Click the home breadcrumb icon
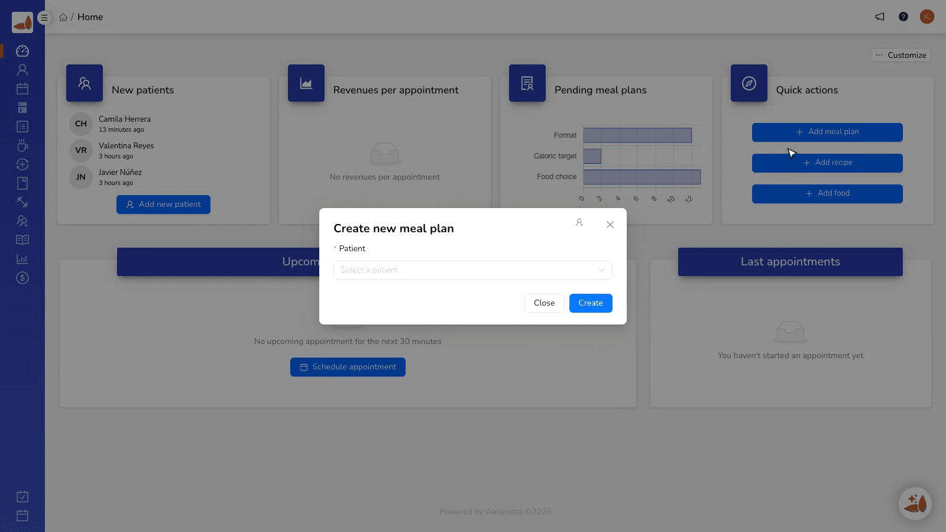 pyautogui.click(x=63, y=17)
